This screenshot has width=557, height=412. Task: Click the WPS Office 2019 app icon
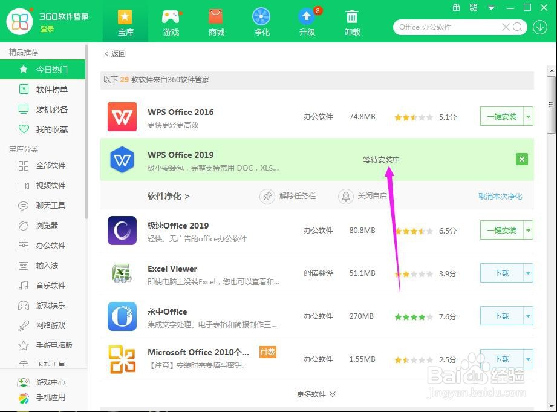(x=122, y=160)
